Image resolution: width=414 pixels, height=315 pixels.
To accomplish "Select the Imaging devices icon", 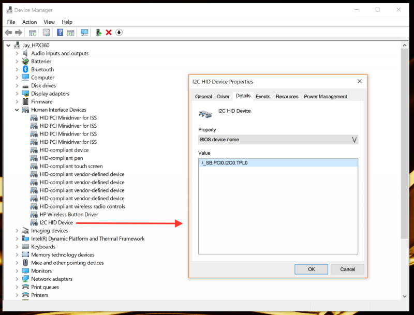I will tap(25, 231).
